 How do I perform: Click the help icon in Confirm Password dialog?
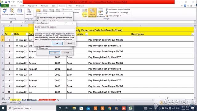(66, 23)
